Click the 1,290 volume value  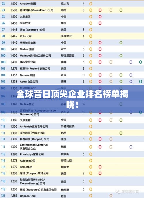tap(14, 154)
